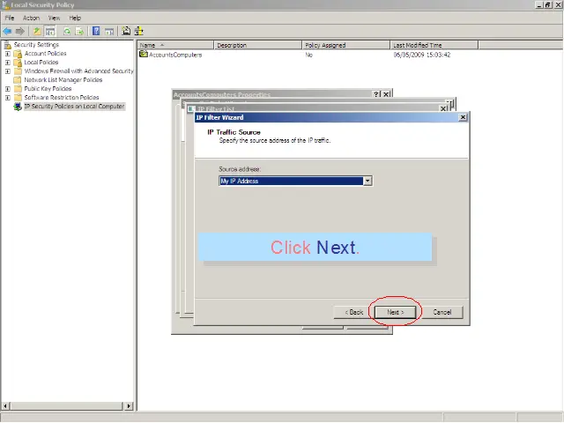Expand the Account Policies tree node
The width and height of the screenshot is (564, 423).
(x=7, y=54)
